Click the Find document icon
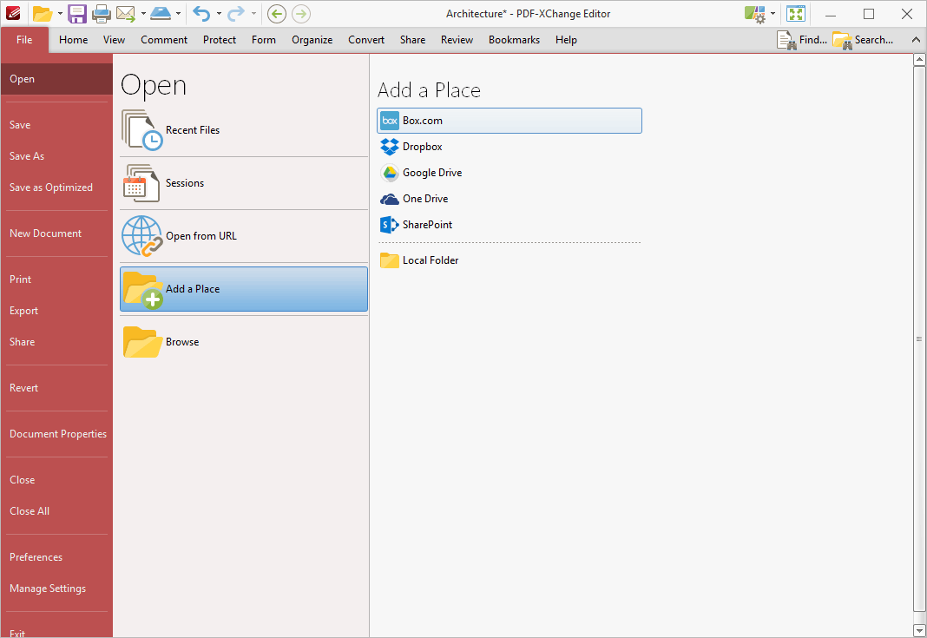927x638 pixels. pyautogui.click(x=786, y=40)
